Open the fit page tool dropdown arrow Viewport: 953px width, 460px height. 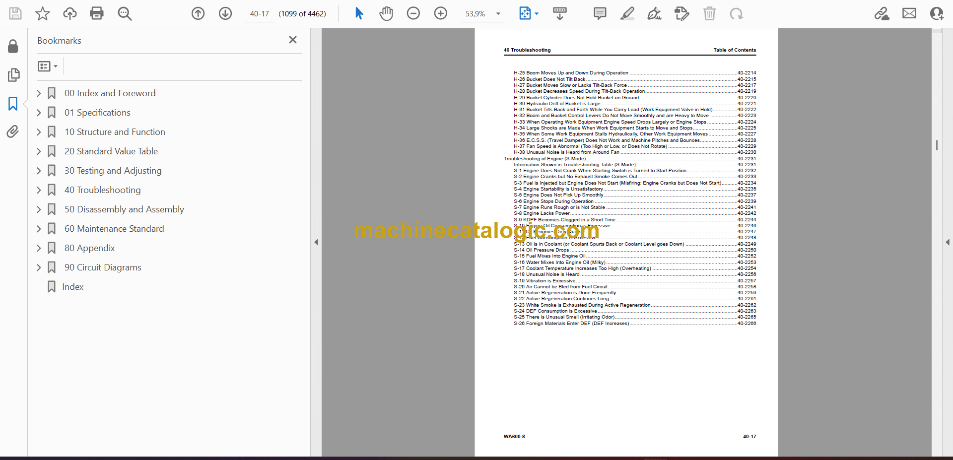537,13
